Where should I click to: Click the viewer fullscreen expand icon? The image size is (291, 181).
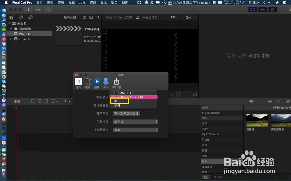point(195,94)
